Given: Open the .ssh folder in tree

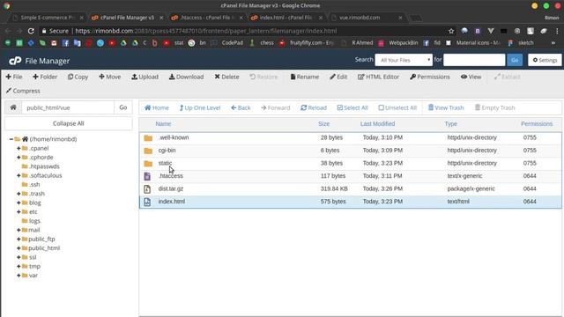Looking at the screenshot, I should pos(34,184).
